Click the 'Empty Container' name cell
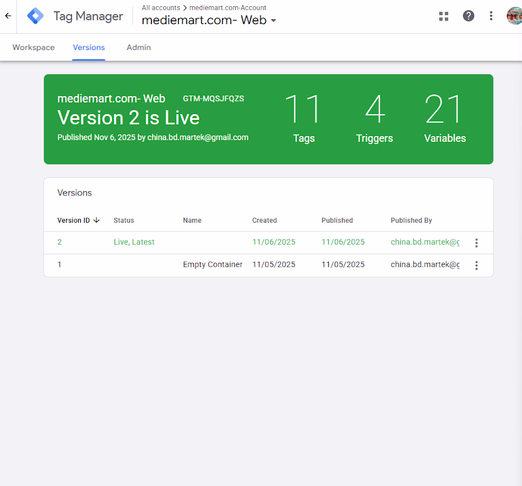Image resolution: width=522 pixels, height=486 pixels. coord(212,264)
